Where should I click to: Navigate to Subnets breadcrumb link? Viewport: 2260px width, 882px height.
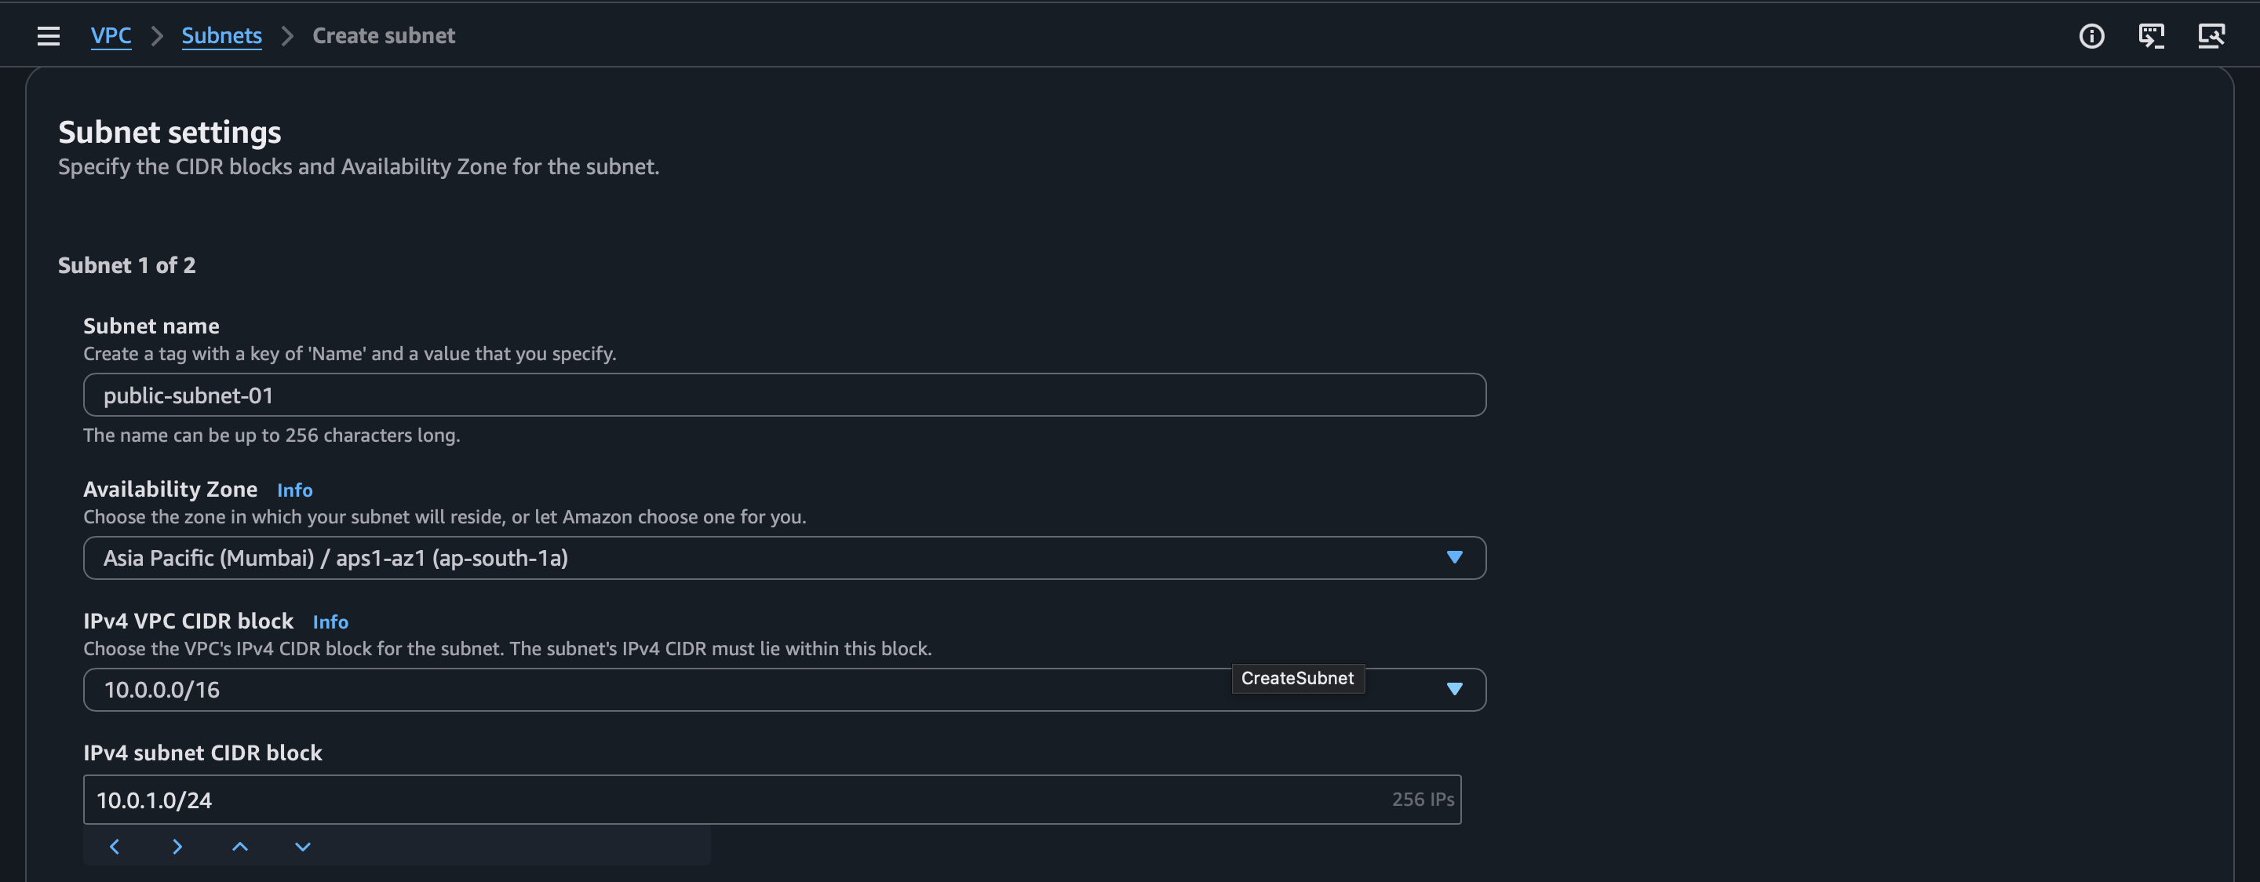pyautogui.click(x=221, y=36)
